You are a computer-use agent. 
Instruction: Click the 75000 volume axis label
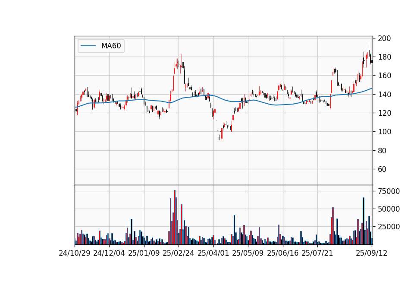[389, 191]
